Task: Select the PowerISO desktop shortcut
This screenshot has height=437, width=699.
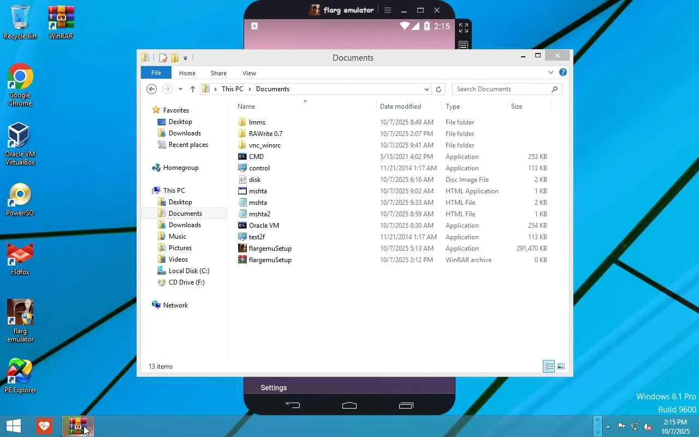Action: (x=20, y=199)
